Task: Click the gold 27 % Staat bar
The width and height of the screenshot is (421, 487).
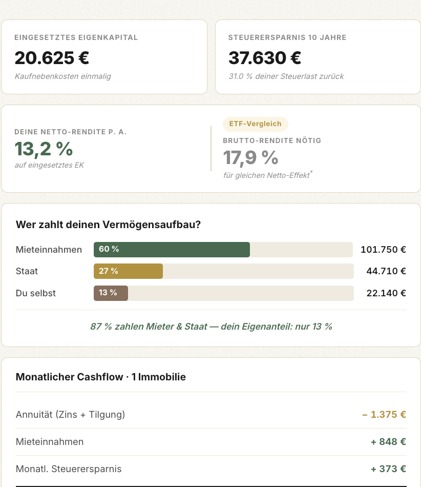Action: point(128,271)
